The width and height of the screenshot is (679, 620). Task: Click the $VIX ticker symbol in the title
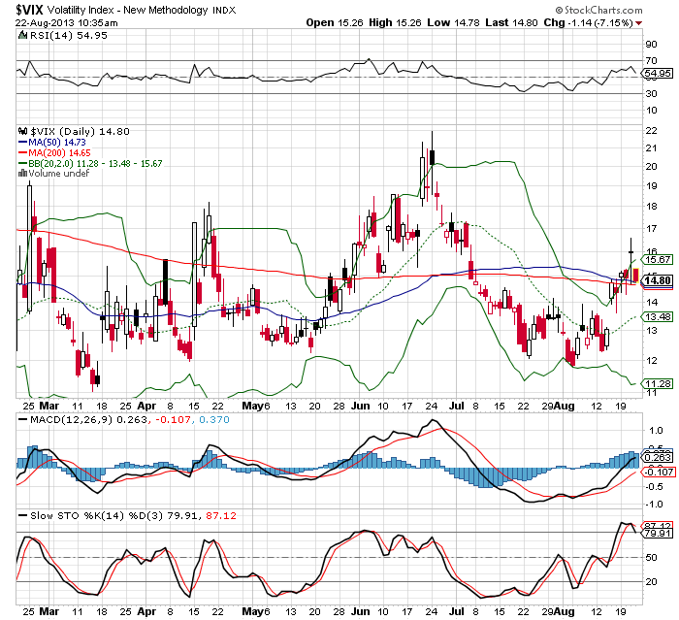coord(29,10)
